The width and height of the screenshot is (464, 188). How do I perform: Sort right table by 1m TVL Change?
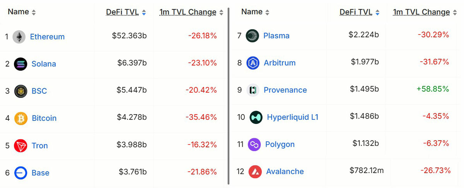pos(425,12)
